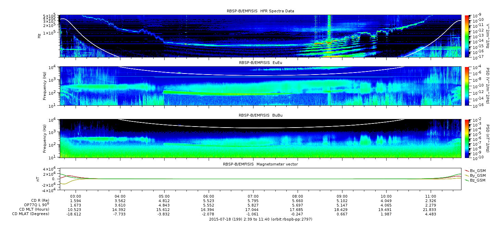Click the RBSP-B/EMFISIS EuEu panel title
495x225 pixels.
pos(260,63)
